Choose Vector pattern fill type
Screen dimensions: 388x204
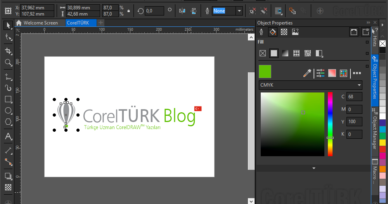(296, 53)
